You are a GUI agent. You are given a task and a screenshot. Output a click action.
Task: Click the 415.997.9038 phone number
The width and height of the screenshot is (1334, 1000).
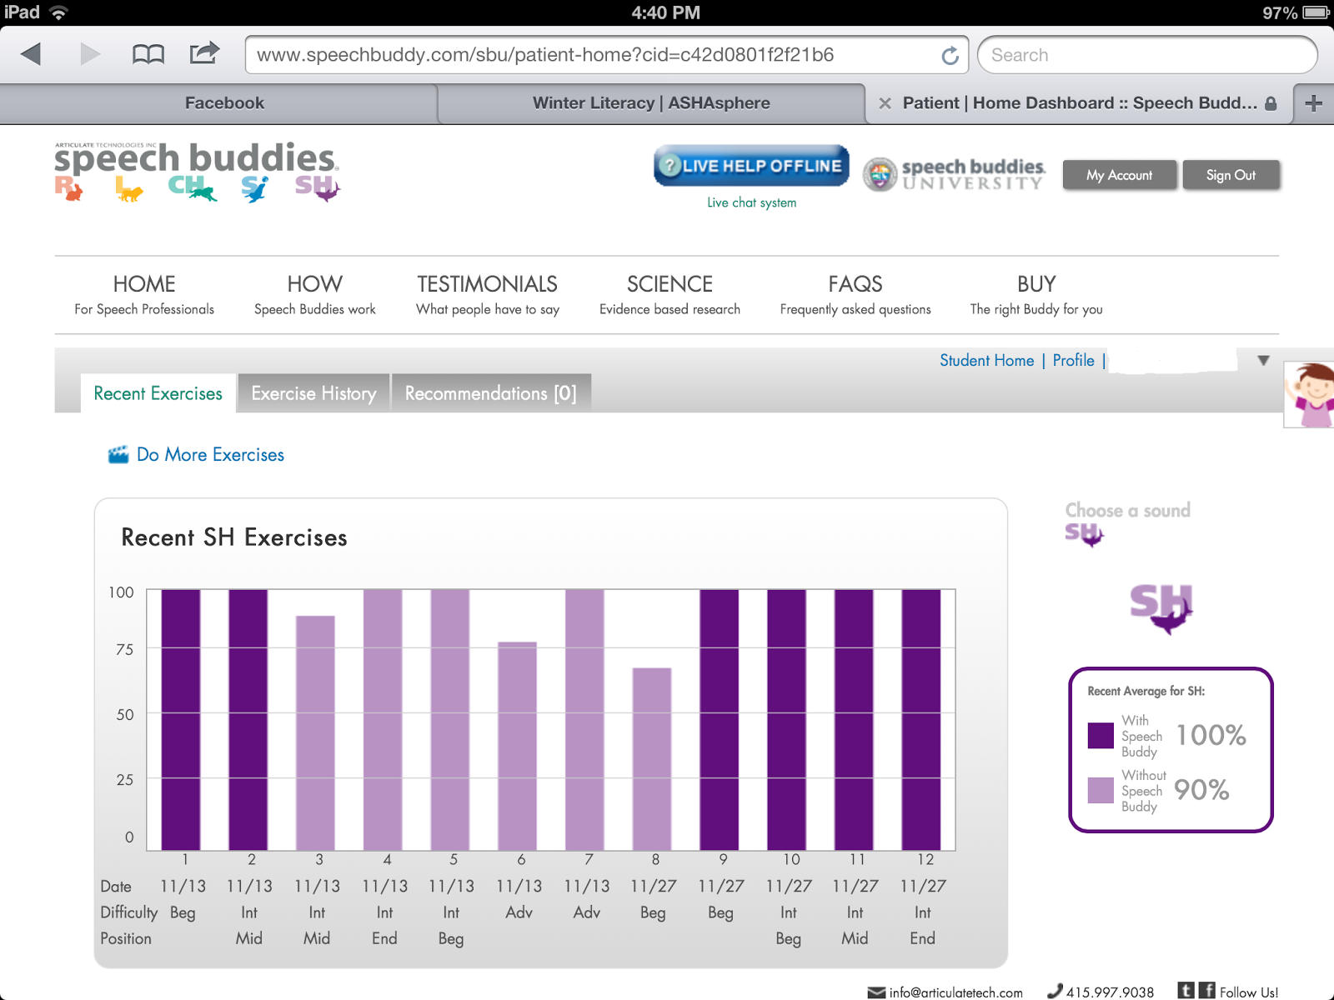1110,992
